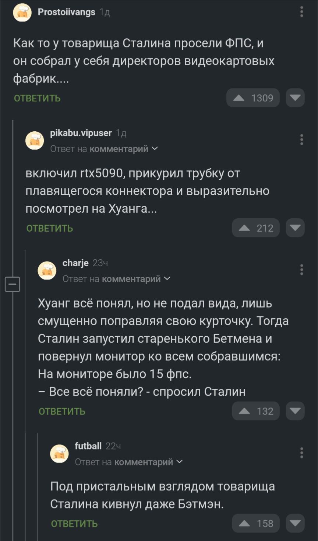Image resolution: width=318 pixels, height=541 pixels.
Task: Open the three-dot menu on Prostoiivangs' comment
Action: coord(301,12)
